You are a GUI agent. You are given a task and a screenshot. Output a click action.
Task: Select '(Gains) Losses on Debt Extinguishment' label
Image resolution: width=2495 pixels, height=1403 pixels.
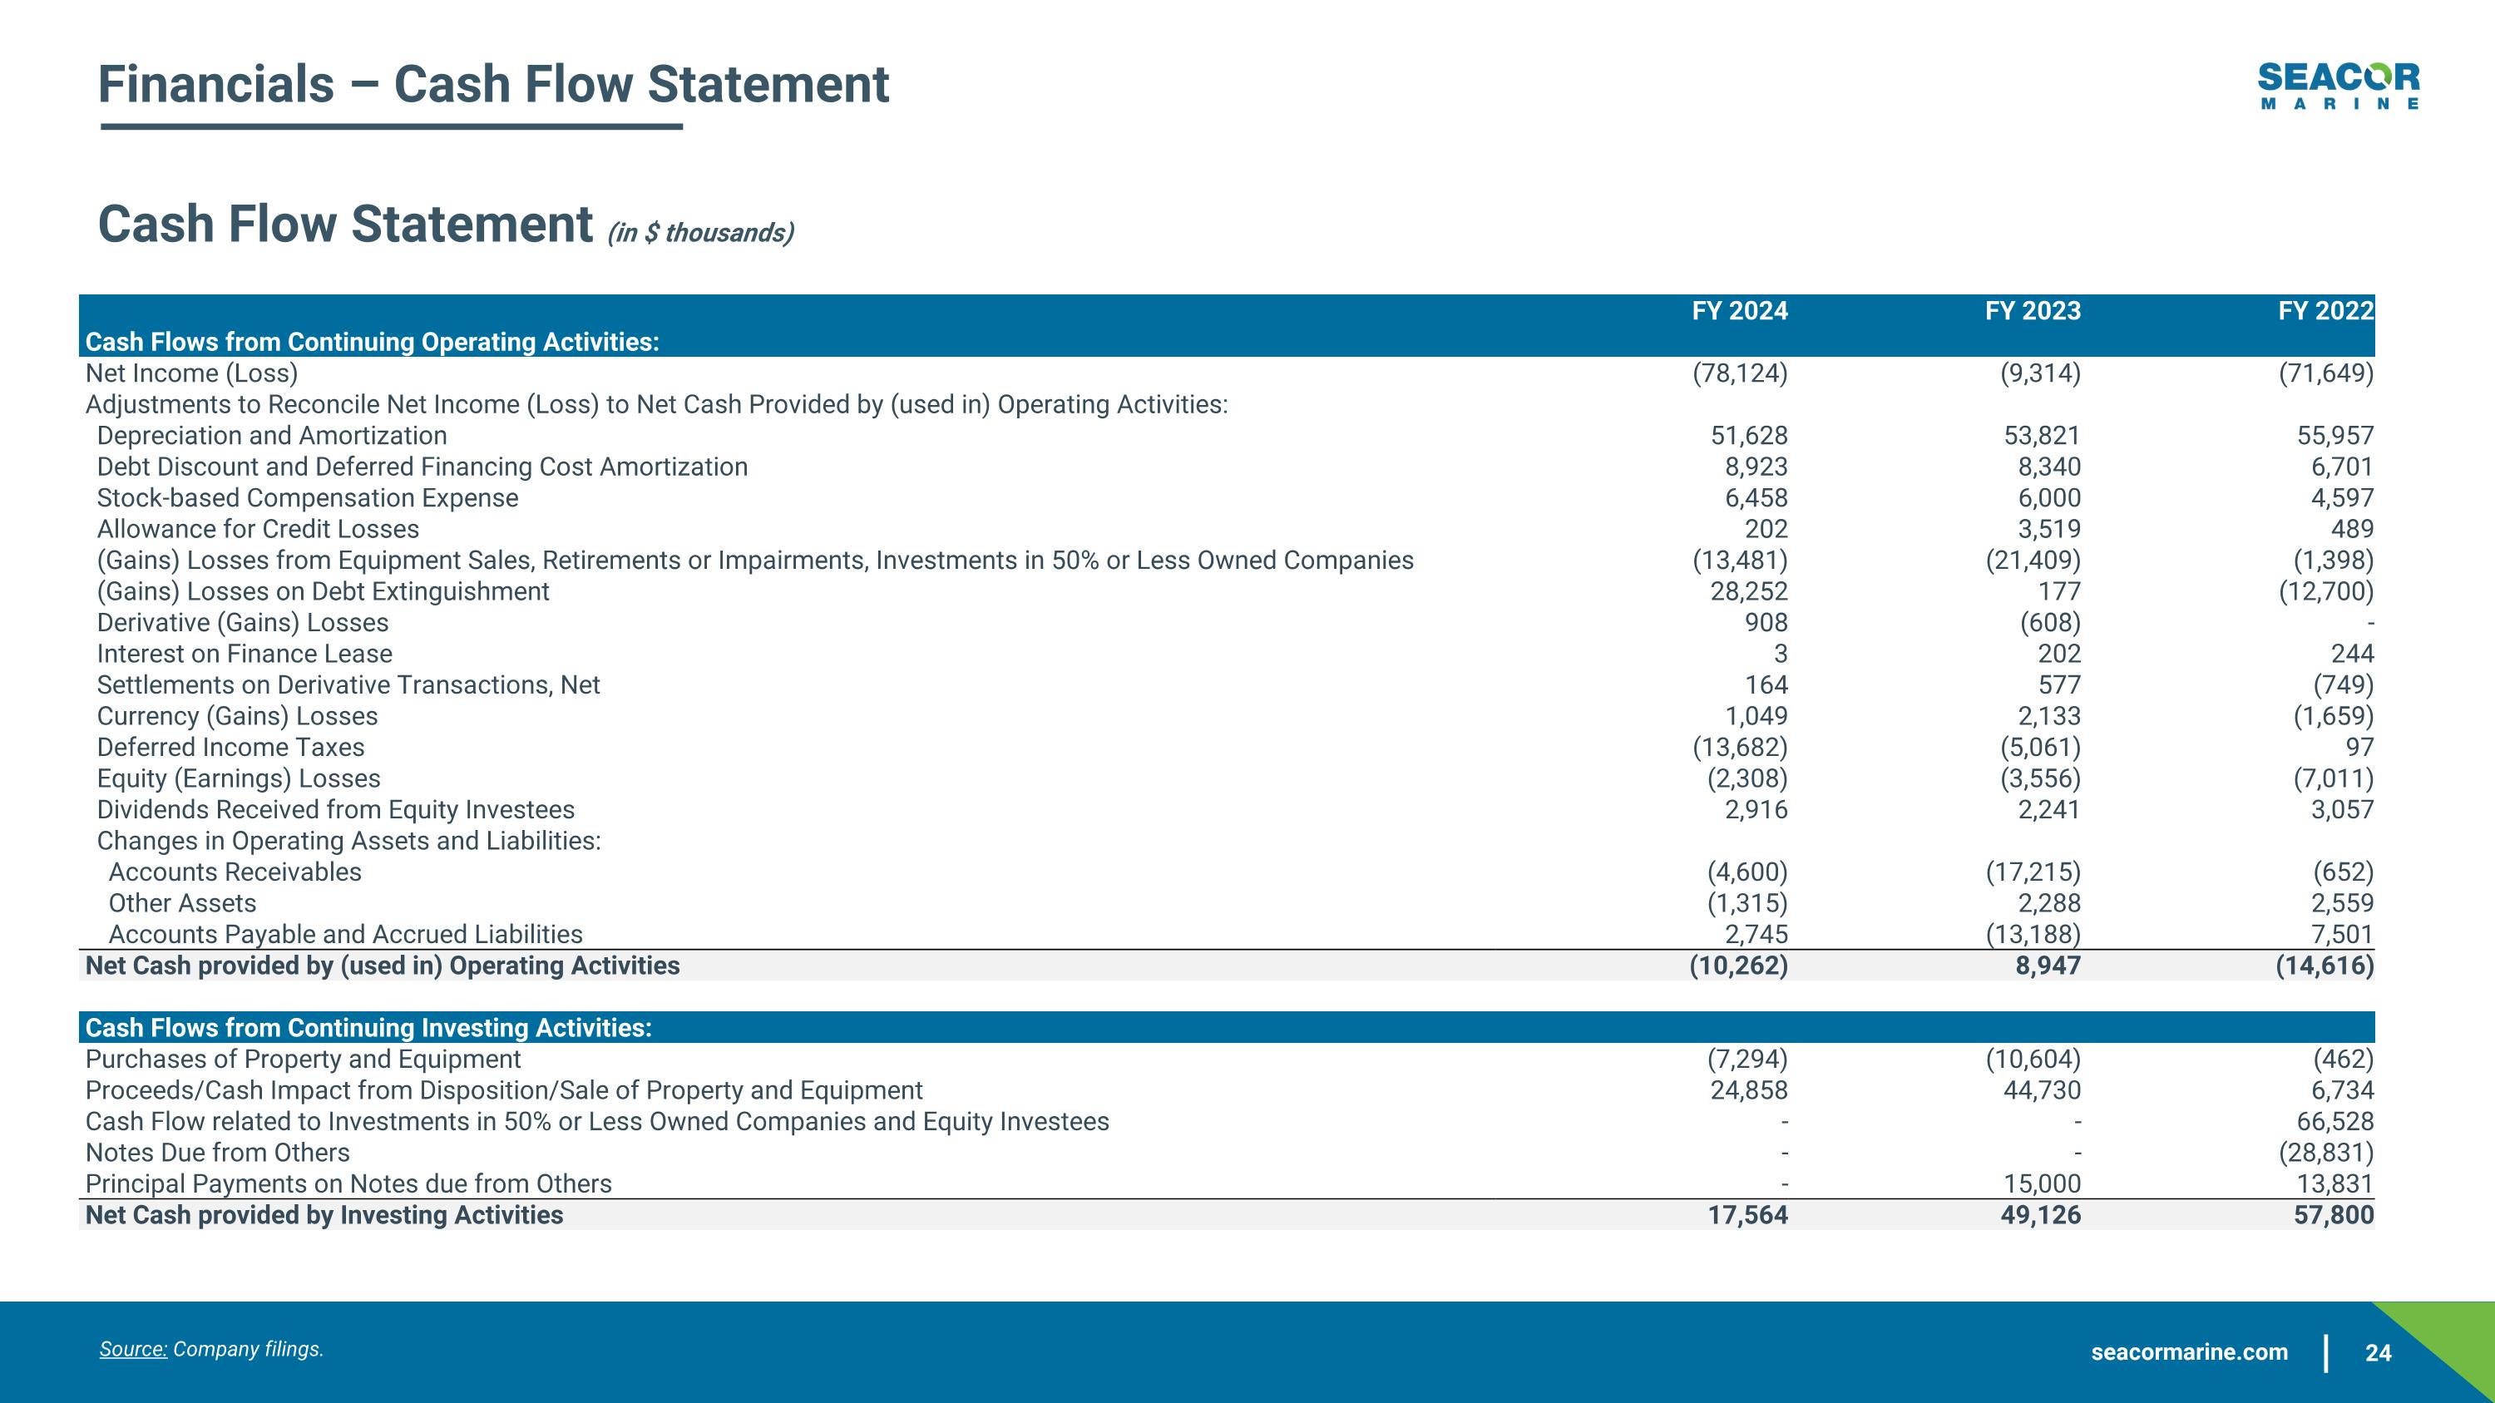click(x=323, y=591)
